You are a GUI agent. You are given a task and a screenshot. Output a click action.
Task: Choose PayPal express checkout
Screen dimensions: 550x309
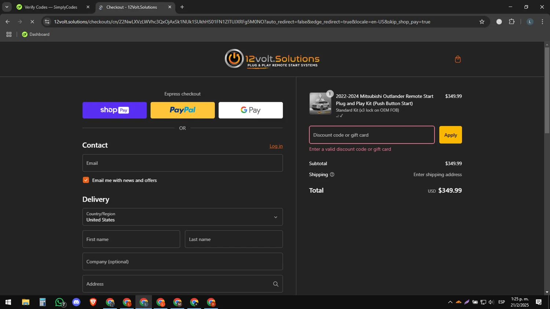tap(183, 110)
